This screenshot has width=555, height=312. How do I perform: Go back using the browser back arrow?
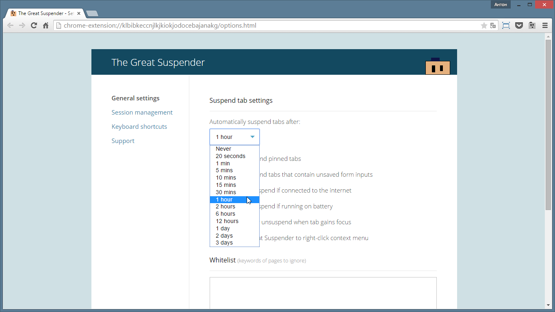click(x=10, y=25)
